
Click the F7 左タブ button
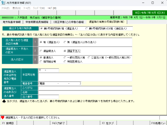click(x=108, y=123)
